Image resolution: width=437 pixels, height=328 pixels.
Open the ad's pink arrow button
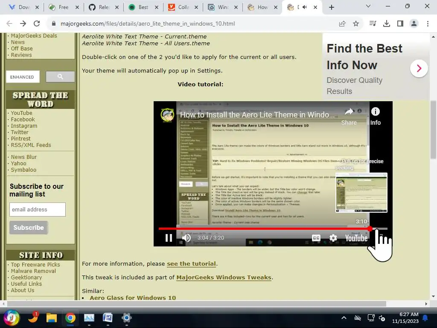419,68
